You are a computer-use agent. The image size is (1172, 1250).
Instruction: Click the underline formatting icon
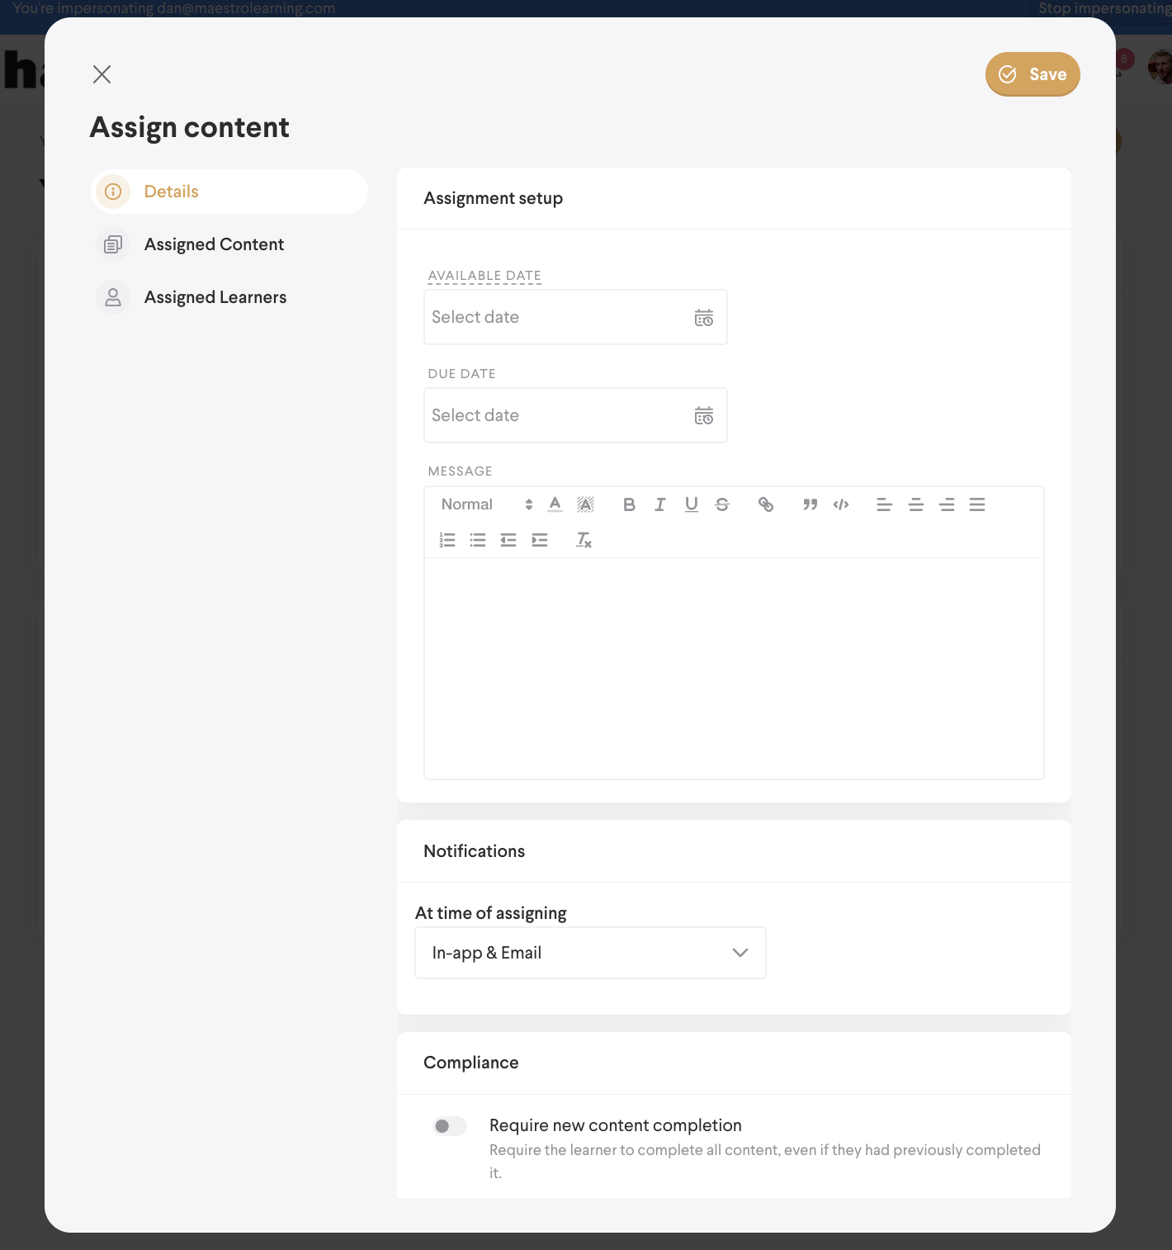click(x=692, y=504)
